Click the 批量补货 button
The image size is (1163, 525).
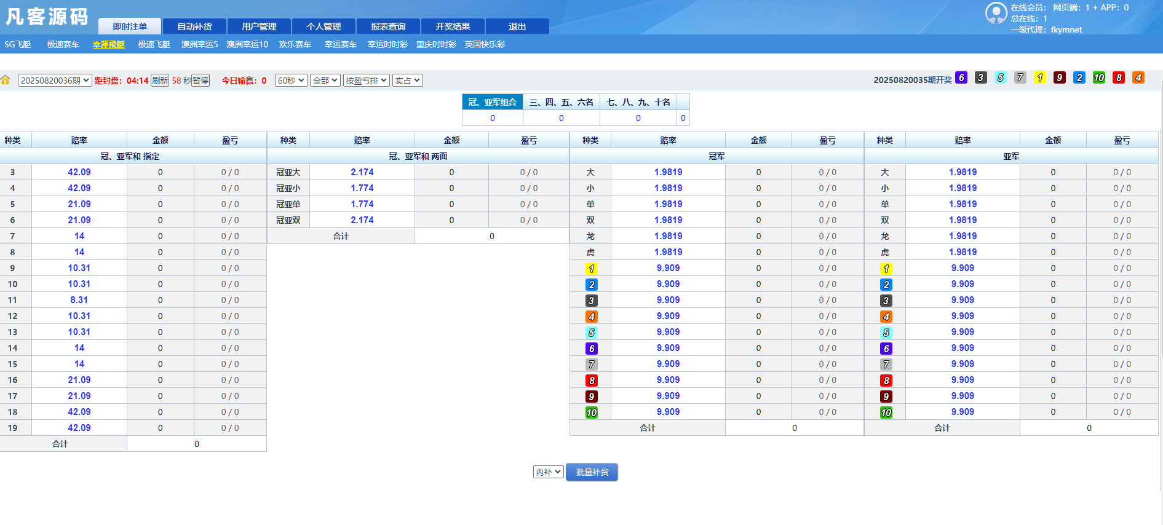[x=592, y=472]
